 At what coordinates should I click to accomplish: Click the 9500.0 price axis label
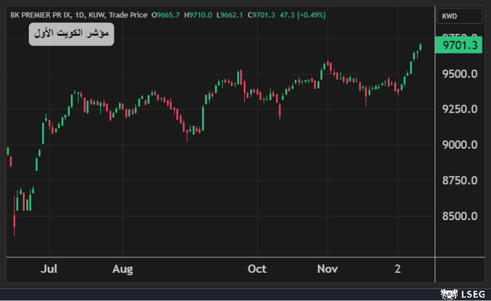[x=459, y=74]
